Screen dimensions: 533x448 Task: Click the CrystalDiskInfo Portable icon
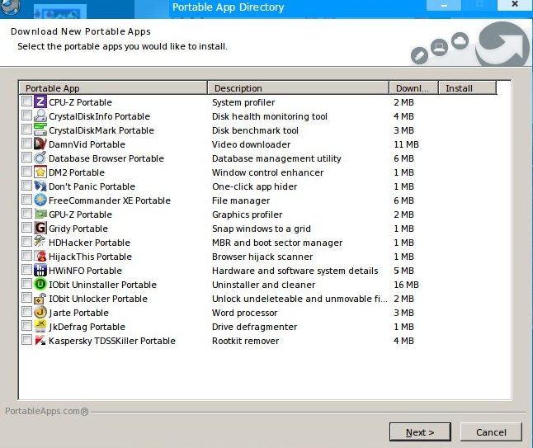click(40, 116)
